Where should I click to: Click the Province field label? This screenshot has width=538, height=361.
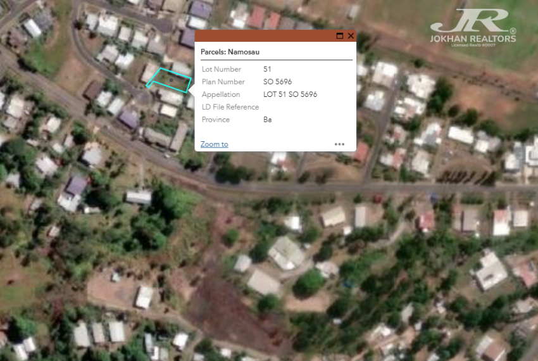(215, 120)
